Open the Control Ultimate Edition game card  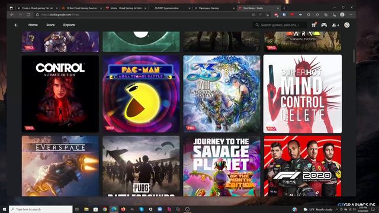click(60, 93)
